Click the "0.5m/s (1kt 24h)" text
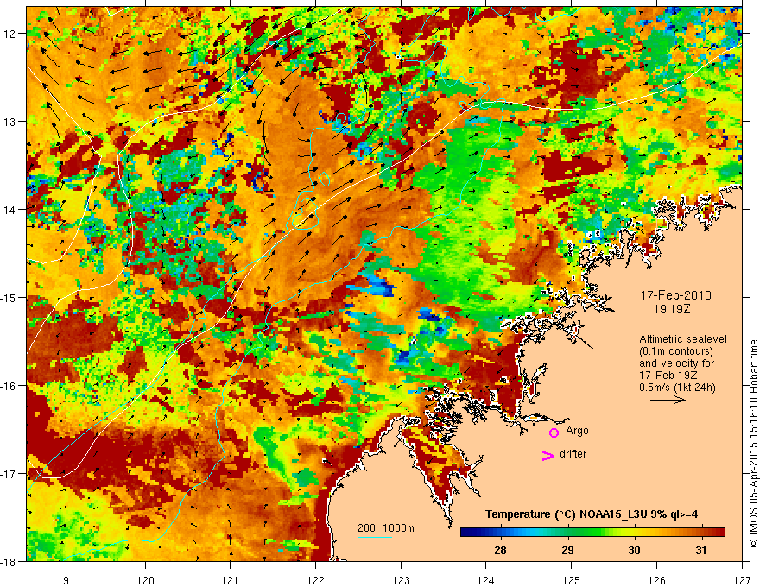760x587 pixels. (677, 388)
